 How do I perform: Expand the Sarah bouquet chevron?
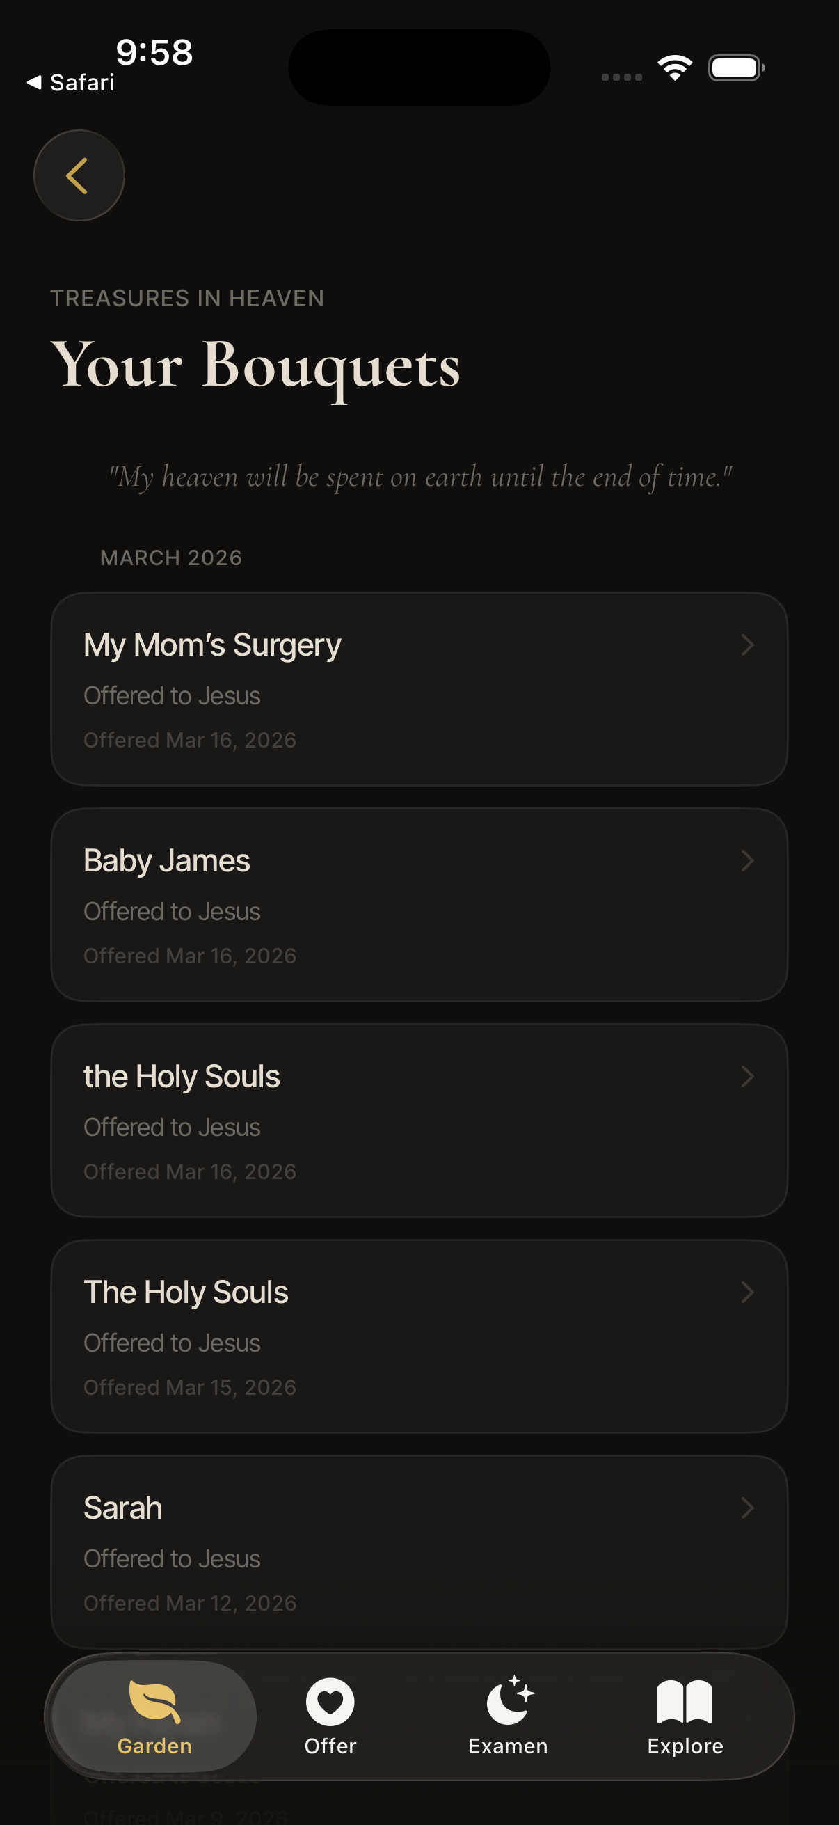747,1508
